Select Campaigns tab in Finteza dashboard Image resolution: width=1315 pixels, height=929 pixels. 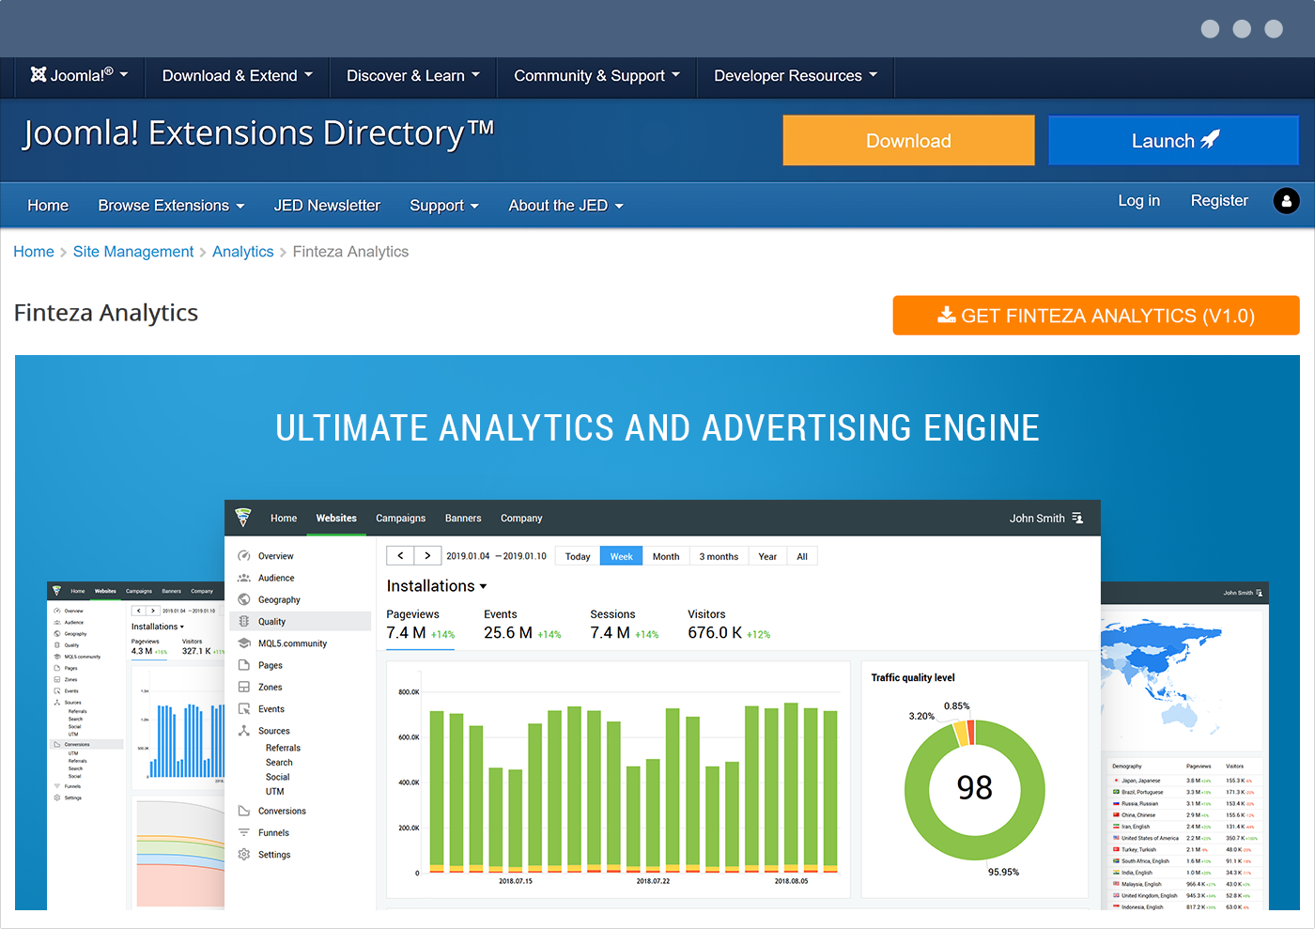(x=400, y=519)
